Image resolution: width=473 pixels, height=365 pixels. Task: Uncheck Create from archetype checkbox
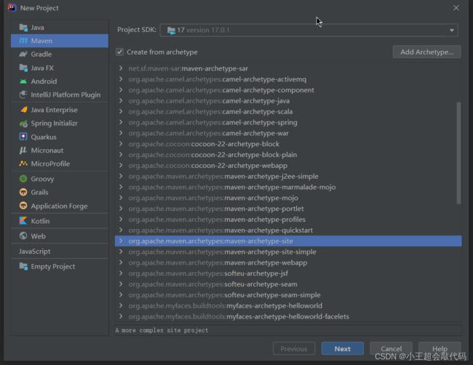pos(120,52)
